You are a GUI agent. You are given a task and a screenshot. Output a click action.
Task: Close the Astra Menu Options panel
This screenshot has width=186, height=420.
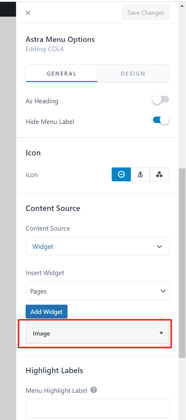pyautogui.click(x=28, y=12)
